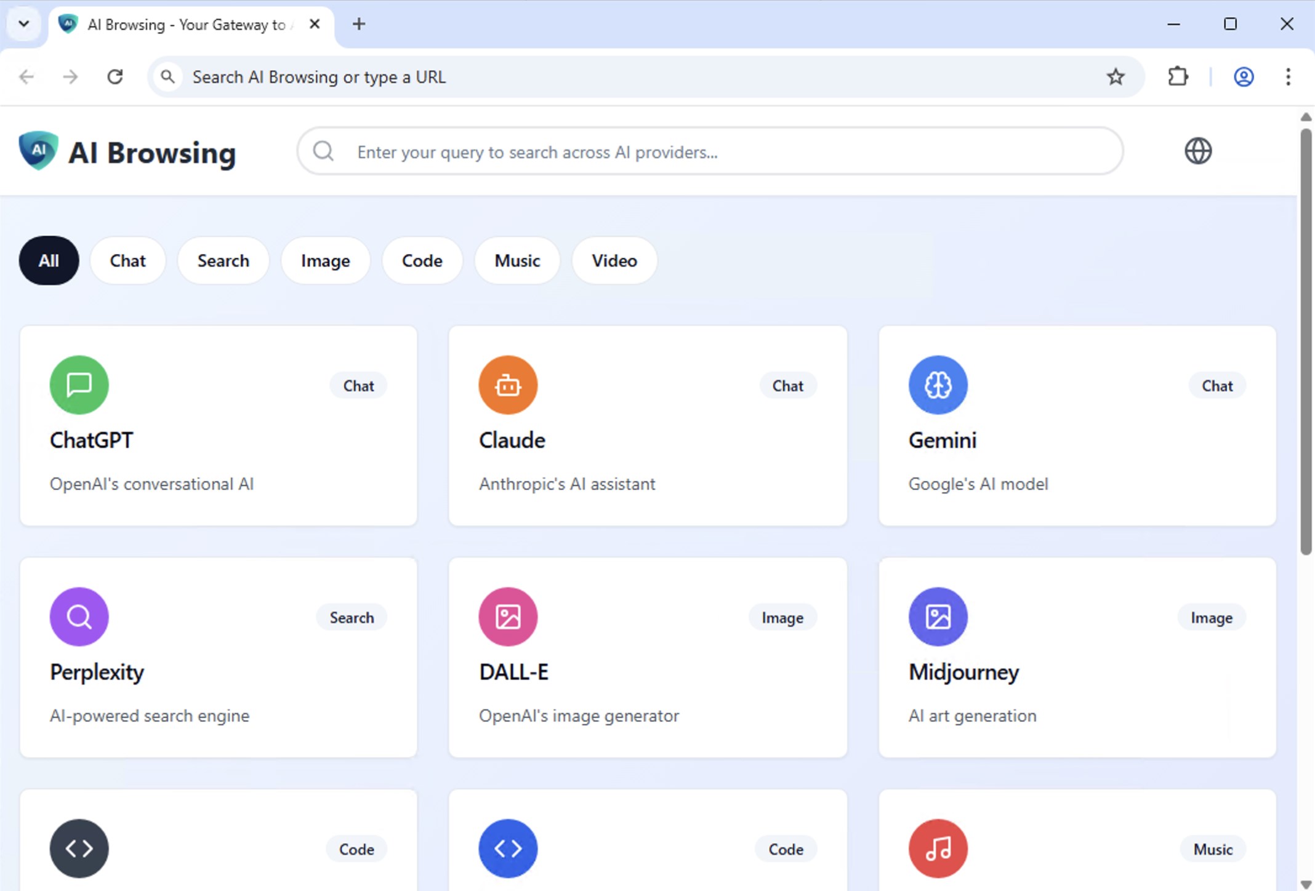Click the dark gray code brackets icon

[79, 849]
